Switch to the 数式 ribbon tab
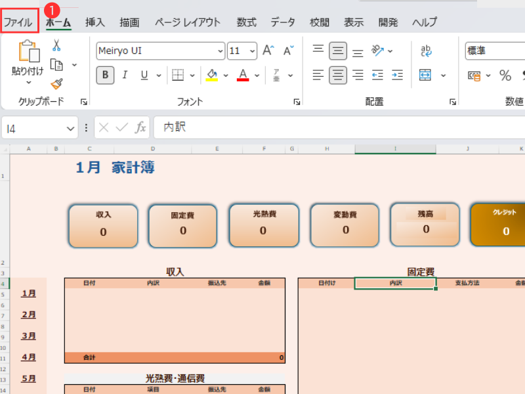 (246, 22)
